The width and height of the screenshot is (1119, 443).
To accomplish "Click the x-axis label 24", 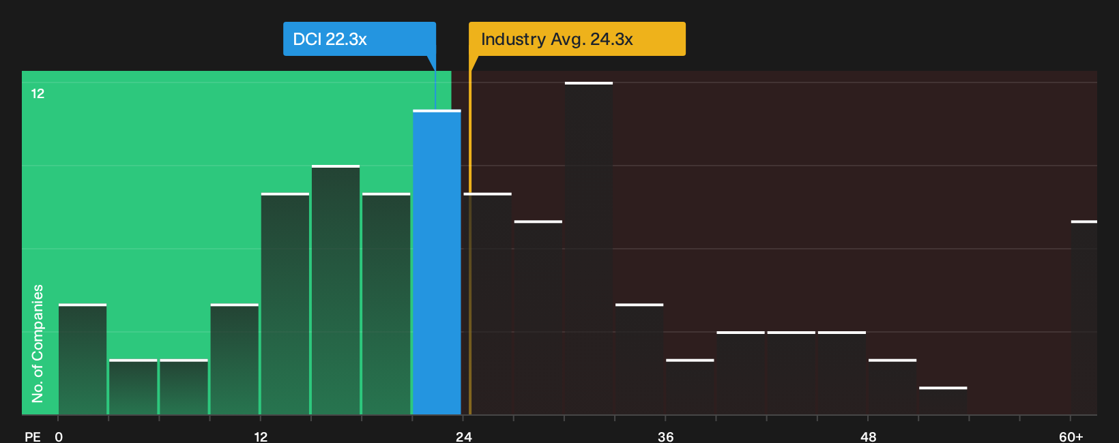I will tap(464, 436).
